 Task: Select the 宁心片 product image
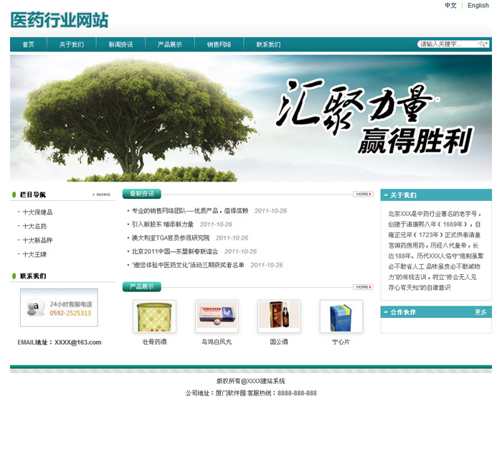click(341, 316)
